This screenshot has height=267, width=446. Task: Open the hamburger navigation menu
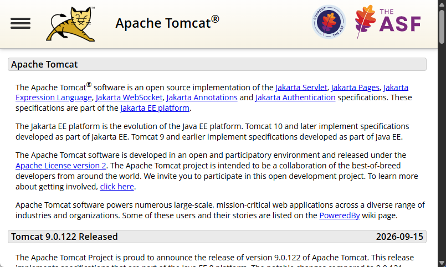point(20,23)
